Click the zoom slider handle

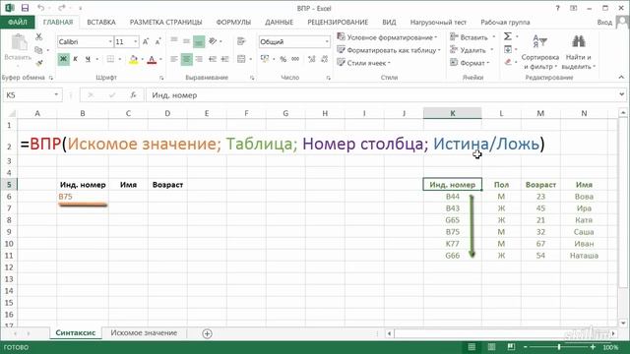pos(559,347)
